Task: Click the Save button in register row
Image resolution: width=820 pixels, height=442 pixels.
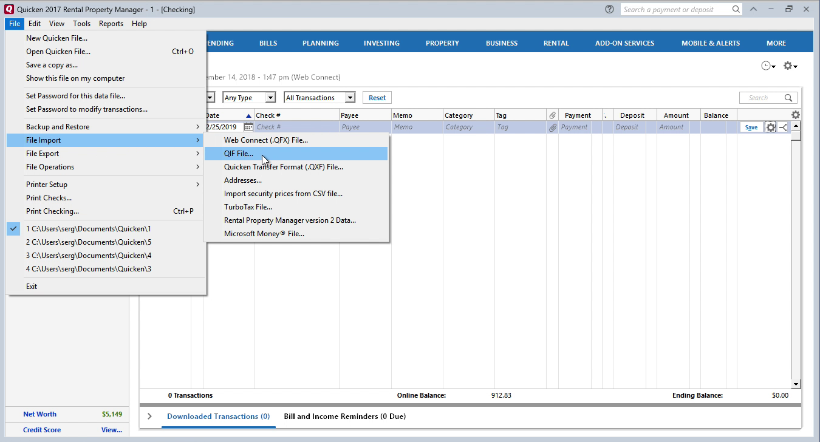Action: [751, 127]
